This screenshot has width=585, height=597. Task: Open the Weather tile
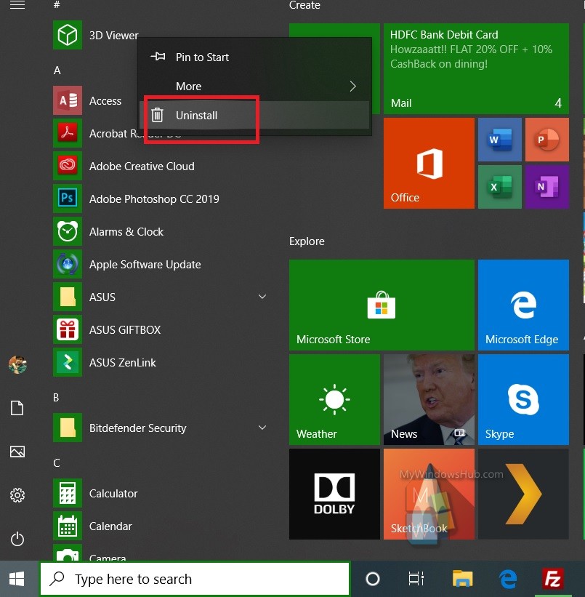[334, 399]
